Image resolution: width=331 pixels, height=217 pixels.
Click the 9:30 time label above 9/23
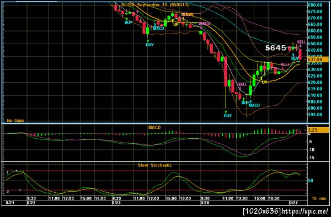tap(116, 198)
